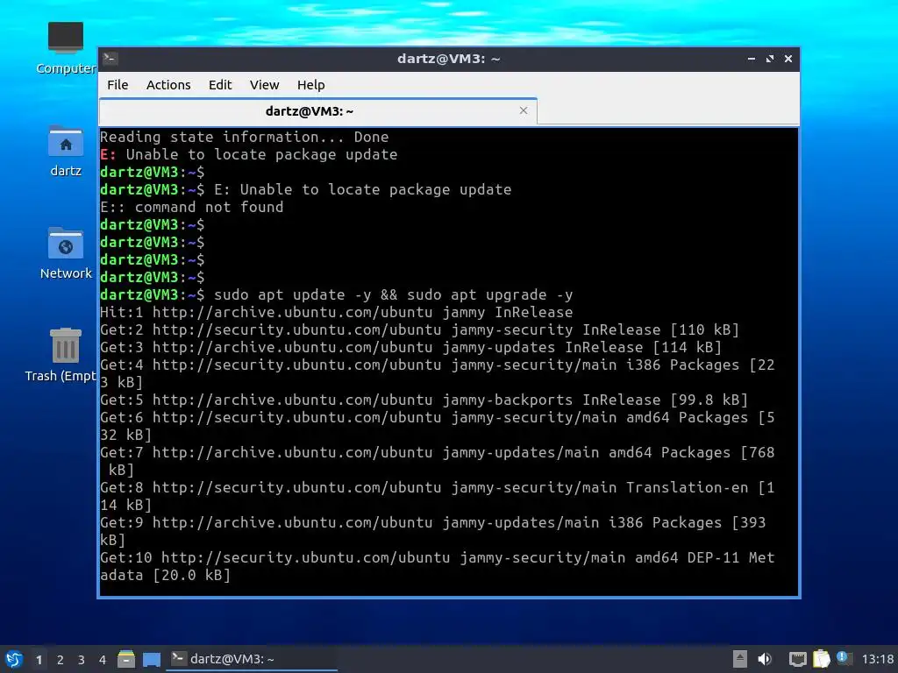898x673 pixels.
Task: Close the terminal window
Action: pyautogui.click(x=788, y=59)
